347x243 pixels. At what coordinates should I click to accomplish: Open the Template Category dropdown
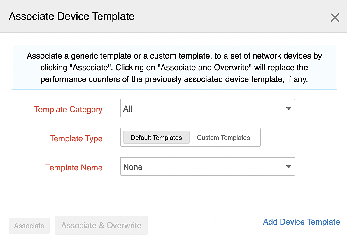(207, 108)
